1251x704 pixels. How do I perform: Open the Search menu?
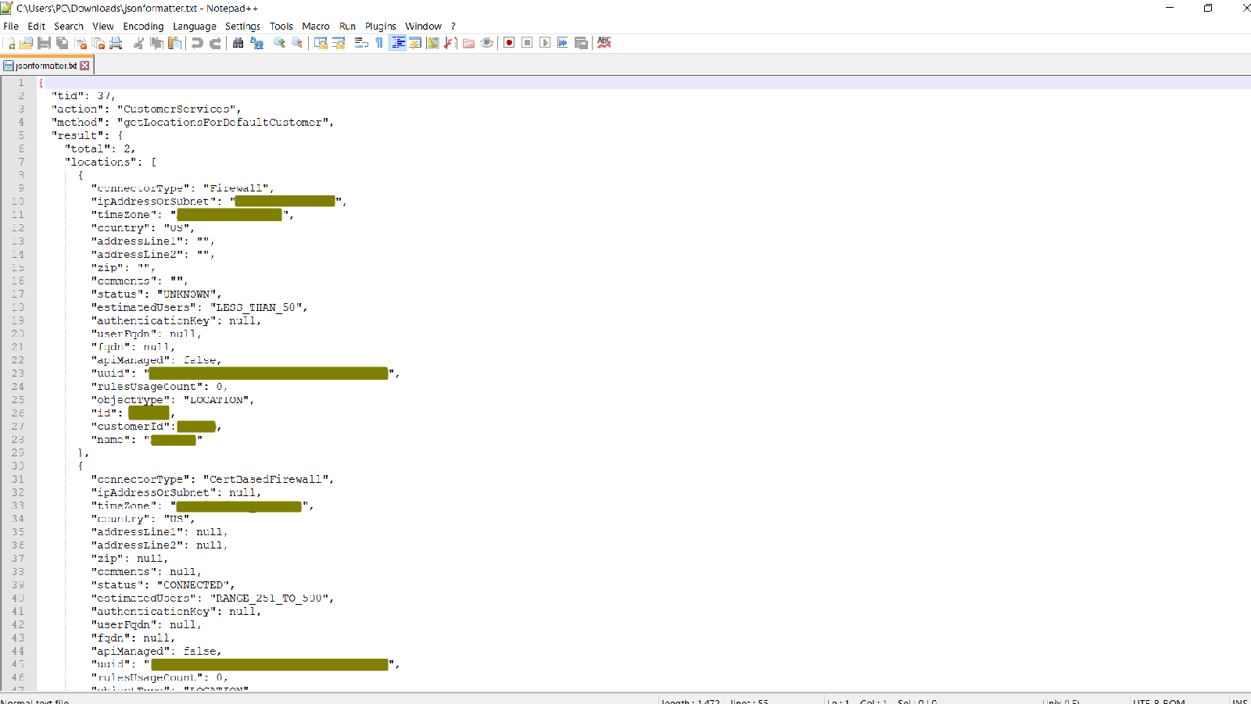[x=69, y=27]
